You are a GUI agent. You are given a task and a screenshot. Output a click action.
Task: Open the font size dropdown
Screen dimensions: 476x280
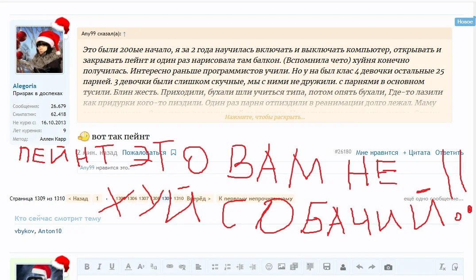[x=141, y=267]
